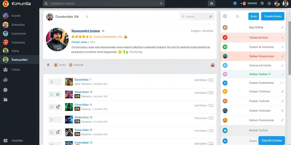The height and width of the screenshot is (145, 291).
Task: Click the sidebar icon directly below Goifas
Action: click(x=5, y=80)
